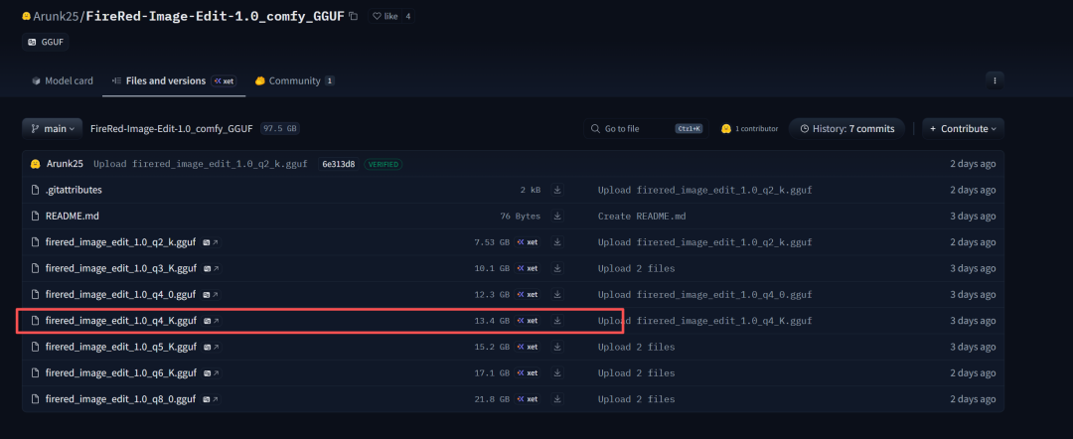Open firered_image_edit_1.0_q6_K.gguf file

121,372
